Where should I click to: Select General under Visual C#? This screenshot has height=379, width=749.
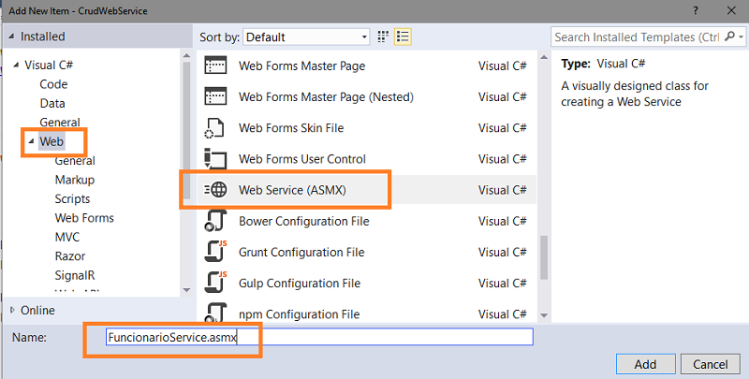tap(60, 123)
